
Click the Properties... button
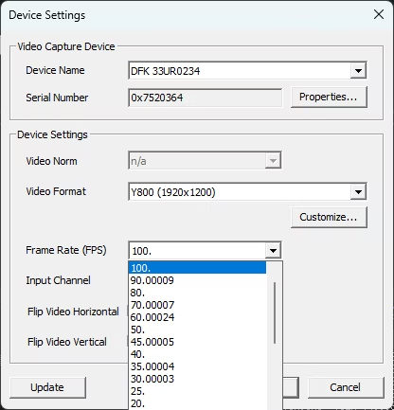coord(329,97)
